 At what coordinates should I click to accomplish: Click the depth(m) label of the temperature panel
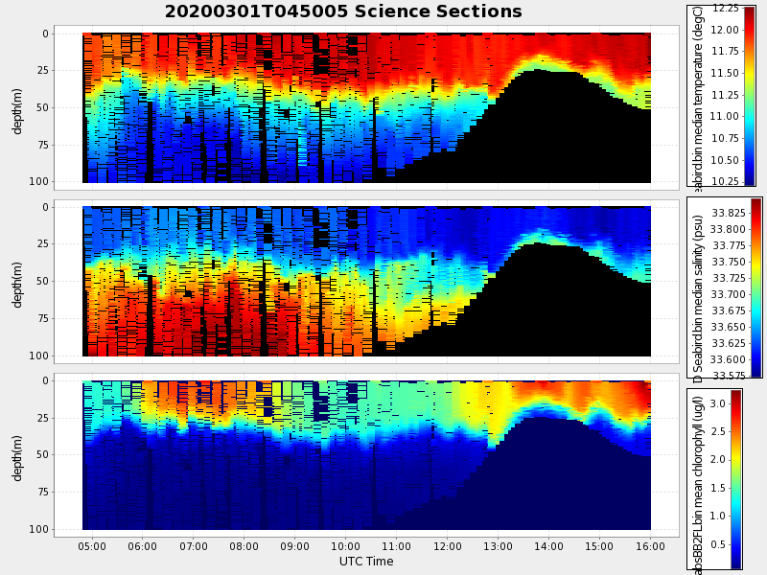(18, 107)
